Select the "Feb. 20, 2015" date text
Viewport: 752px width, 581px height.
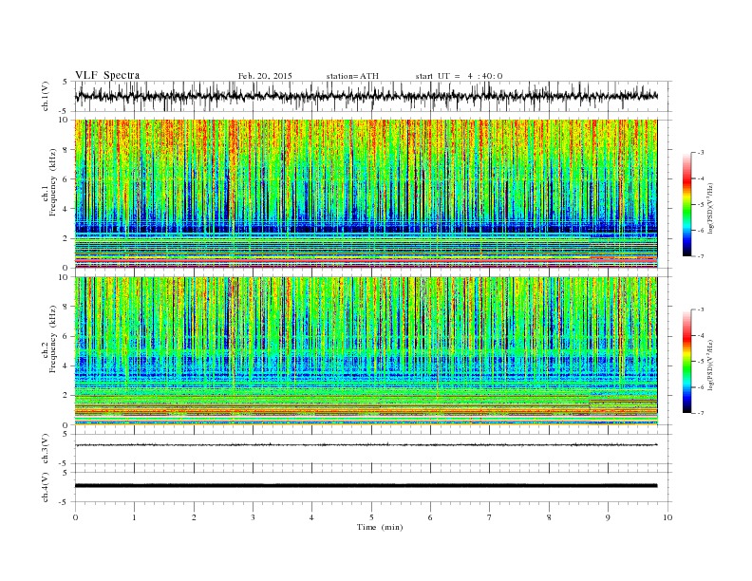point(265,76)
